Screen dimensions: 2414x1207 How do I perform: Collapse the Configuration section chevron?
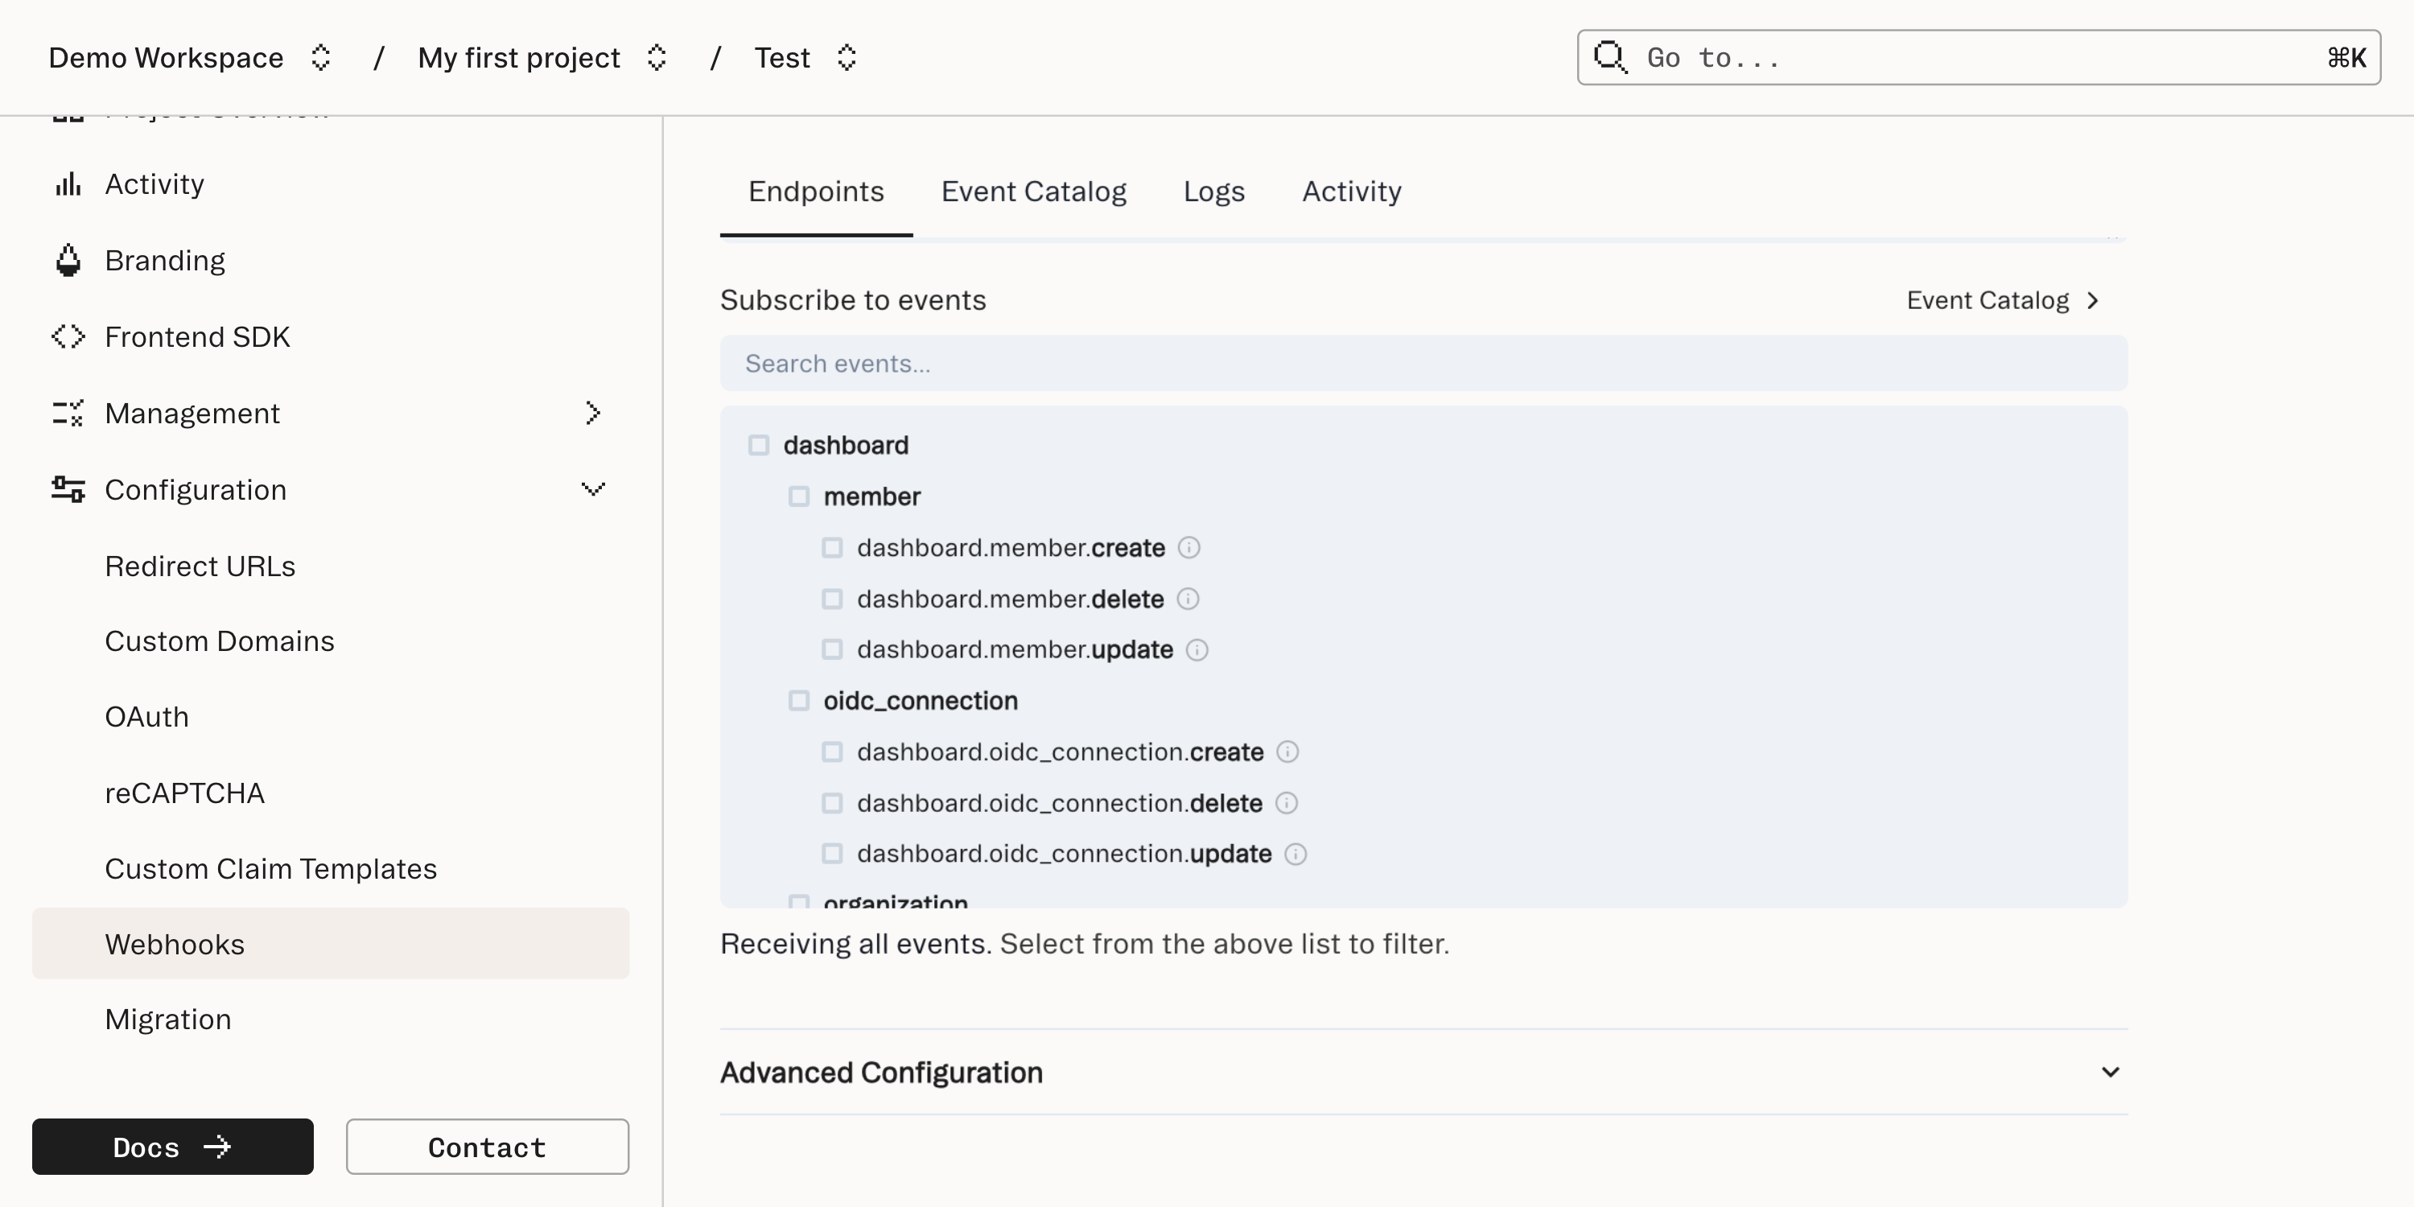tap(593, 488)
